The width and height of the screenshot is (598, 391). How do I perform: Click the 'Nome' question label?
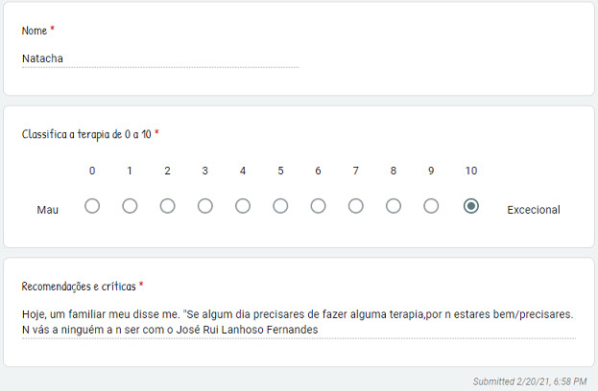tap(35, 31)
